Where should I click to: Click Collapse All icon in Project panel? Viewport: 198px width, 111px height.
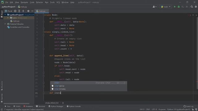[x=23, y=11]
